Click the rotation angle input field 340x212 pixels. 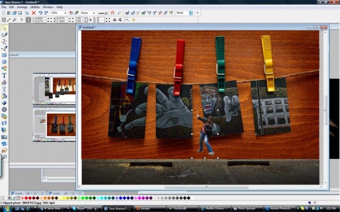pyautogui.click(x=101, y=19)
